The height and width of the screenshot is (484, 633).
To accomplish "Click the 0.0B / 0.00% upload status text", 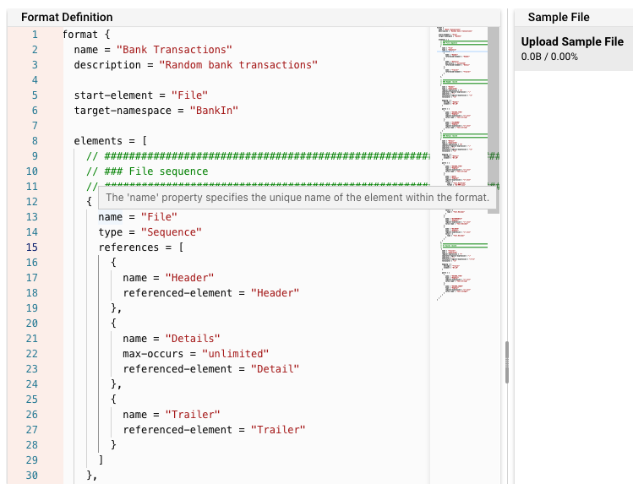I will (x=549, y=57).
